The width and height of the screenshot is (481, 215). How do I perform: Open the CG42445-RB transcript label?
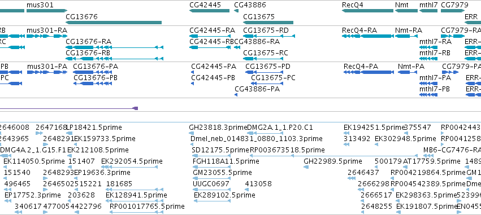tap(211, 42)
